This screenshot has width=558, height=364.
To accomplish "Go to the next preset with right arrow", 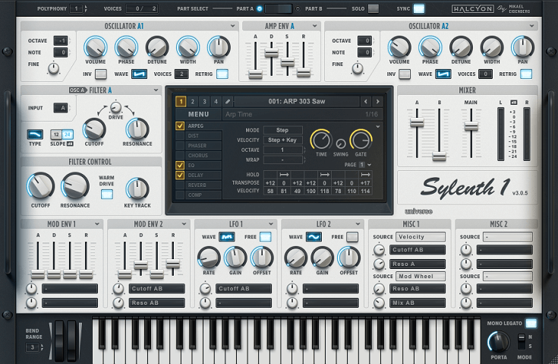I will [x=377, y=102].
